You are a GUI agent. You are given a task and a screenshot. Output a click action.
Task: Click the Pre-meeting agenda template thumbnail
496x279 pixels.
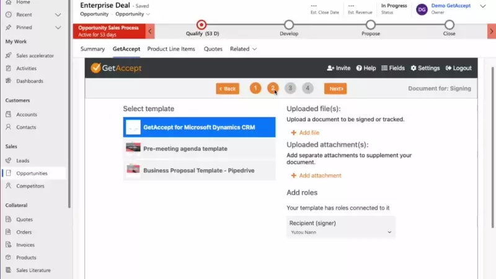coord(133,148)
